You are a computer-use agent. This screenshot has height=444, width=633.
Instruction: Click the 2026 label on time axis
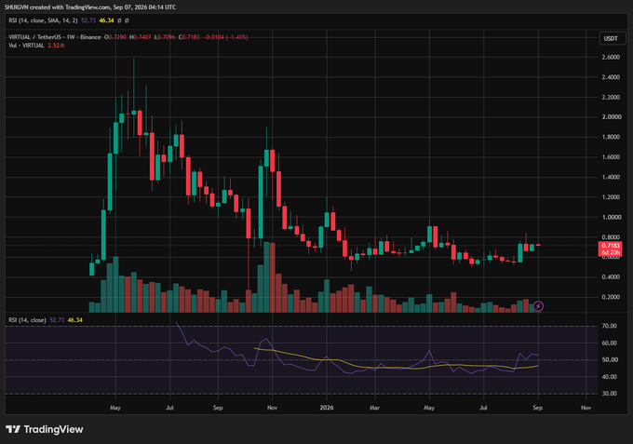pyautogui.click(x=327, y=408)
